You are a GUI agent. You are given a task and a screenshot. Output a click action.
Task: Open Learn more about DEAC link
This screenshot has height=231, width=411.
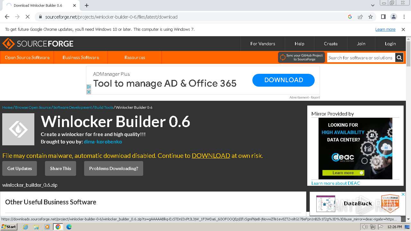tap(336, 183)
